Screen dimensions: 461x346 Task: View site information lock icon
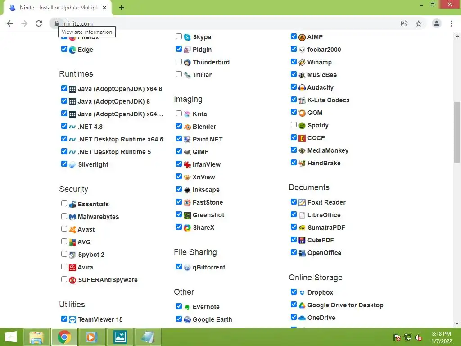coord(56,23)
